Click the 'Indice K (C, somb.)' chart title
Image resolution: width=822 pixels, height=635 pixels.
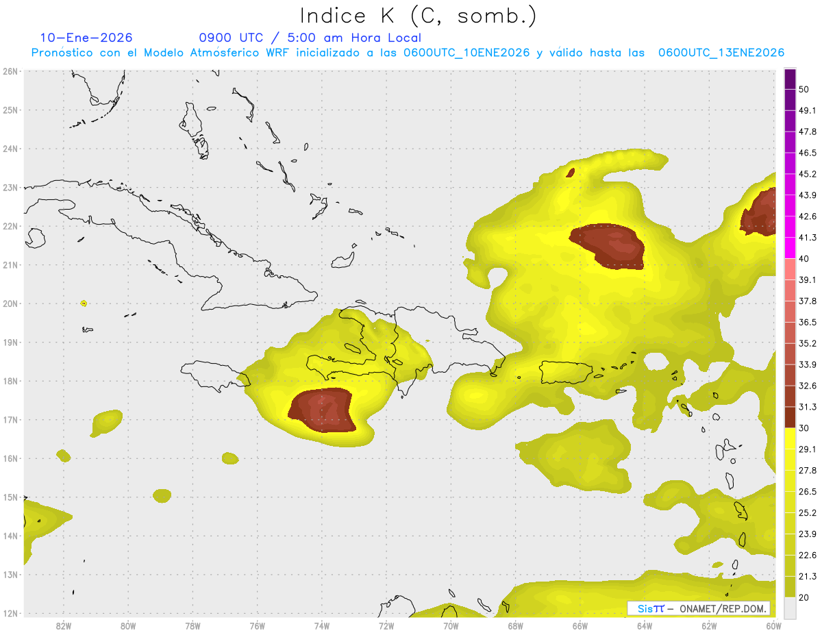[x=418, y=16]
